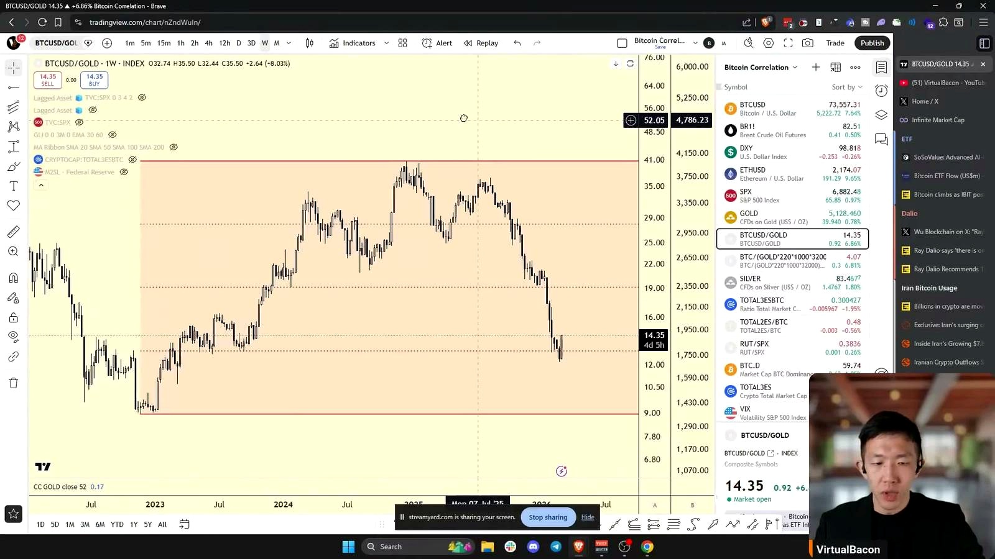The image size is (995, 559).
Task: Toggle visibility of TVC:SPX indicator
Action: click(x=79, y=122)
